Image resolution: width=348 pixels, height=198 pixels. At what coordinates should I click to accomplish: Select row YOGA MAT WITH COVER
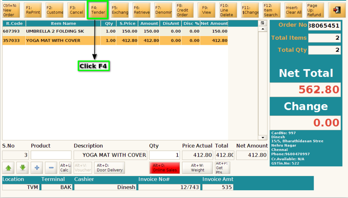pyautogui.click(x=115, y=41)
